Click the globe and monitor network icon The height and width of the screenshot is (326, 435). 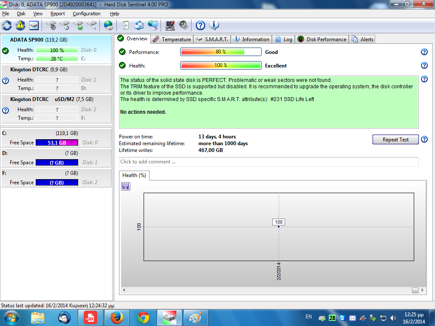point(153,25)
